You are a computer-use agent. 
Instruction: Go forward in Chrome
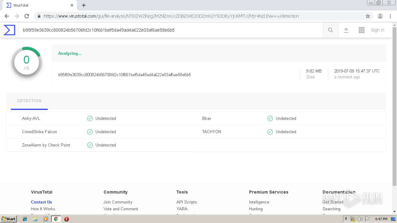[x=17, y=16]
